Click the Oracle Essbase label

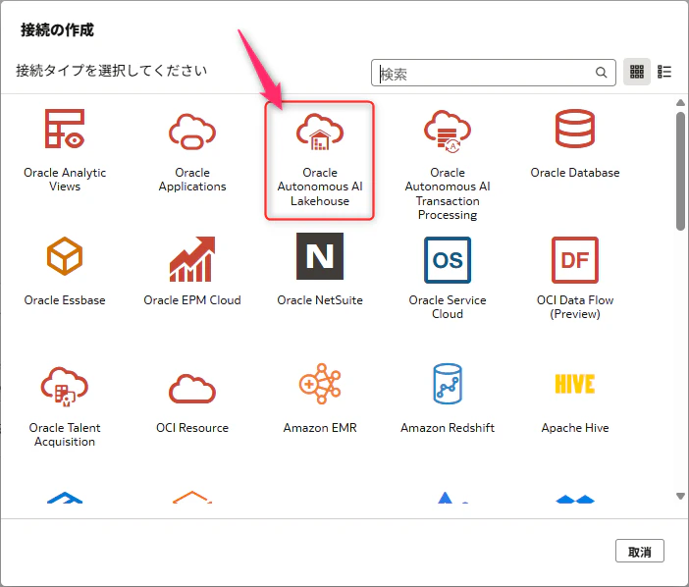[65, 300]
